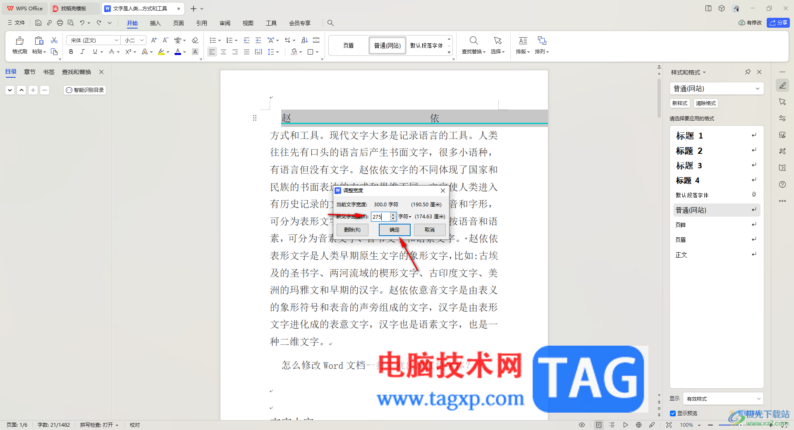Increase font size with the A+ icon
The image size is (794, 430).
point(154,40)
